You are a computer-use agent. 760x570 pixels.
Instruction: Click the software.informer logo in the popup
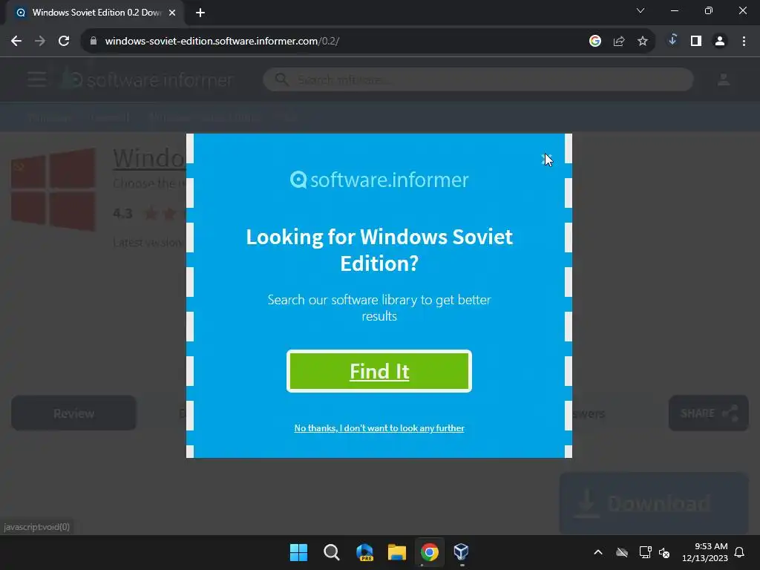point(379,180)
